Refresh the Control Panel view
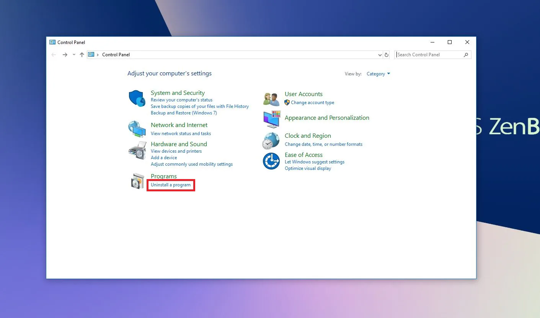The height and width of the screenshot is (318, 540). click(387, 55)
